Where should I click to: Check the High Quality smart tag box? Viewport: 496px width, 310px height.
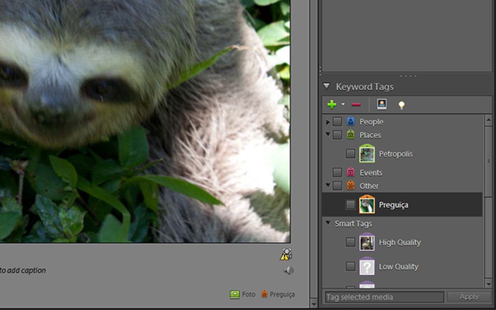350,242
